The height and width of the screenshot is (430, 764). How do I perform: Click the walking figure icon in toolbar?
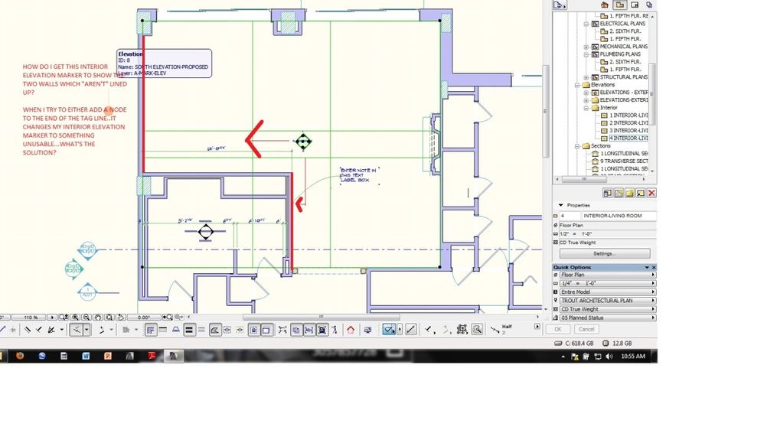[335, 330]
